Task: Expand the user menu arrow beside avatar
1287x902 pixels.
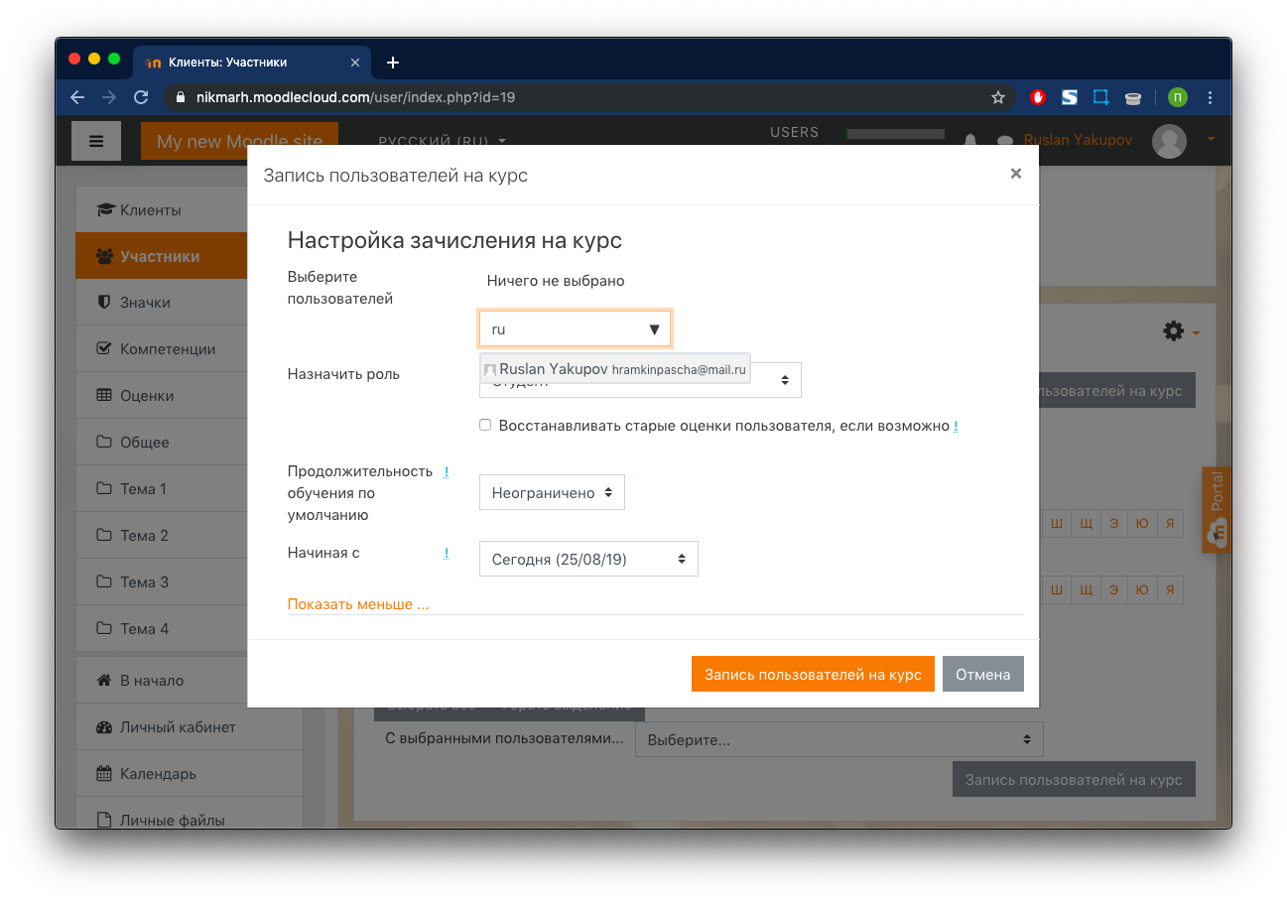Action: [1211, 141]
